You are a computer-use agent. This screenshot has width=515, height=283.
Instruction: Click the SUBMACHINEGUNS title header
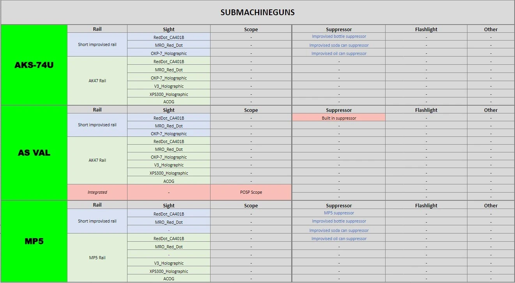[257, 12]
